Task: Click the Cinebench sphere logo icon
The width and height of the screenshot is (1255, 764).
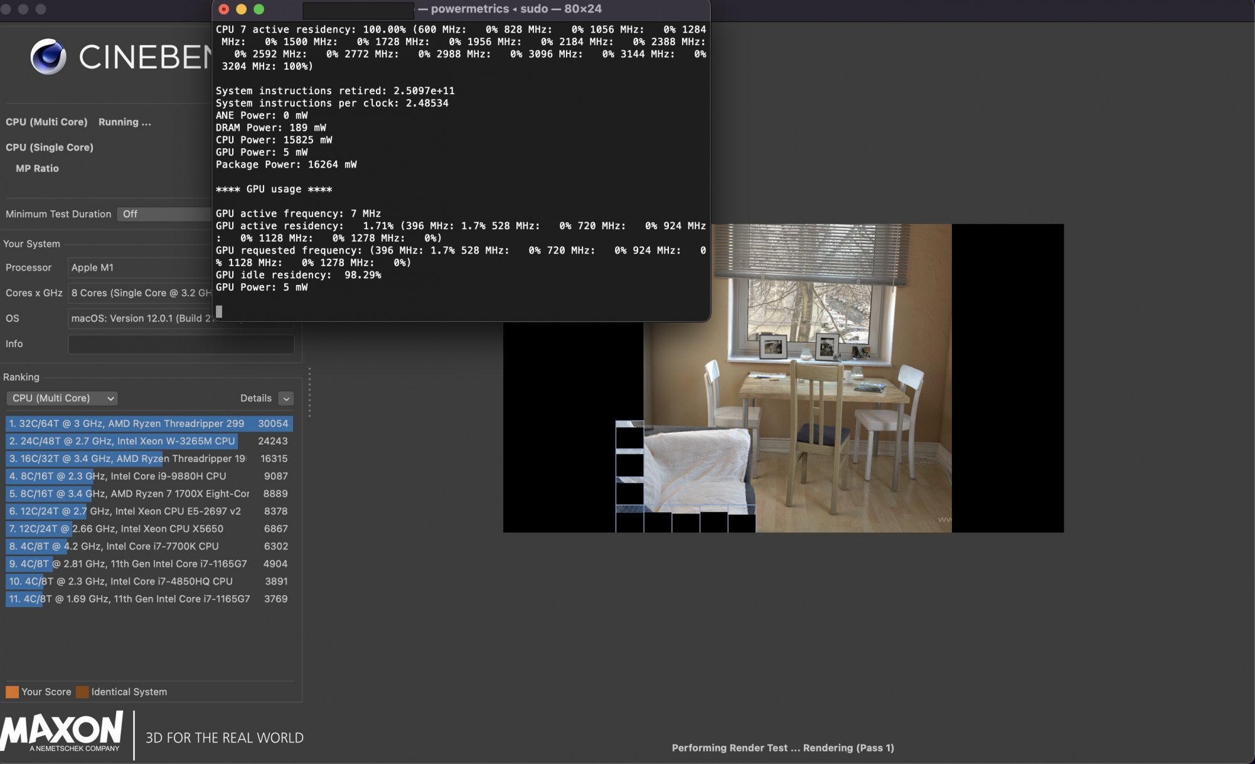Action: pos(48,56)
